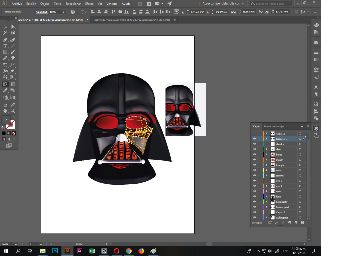Viewport: 338px width, 256px height.
Task: Hide the mouth layer
Action: click(255, 160)
